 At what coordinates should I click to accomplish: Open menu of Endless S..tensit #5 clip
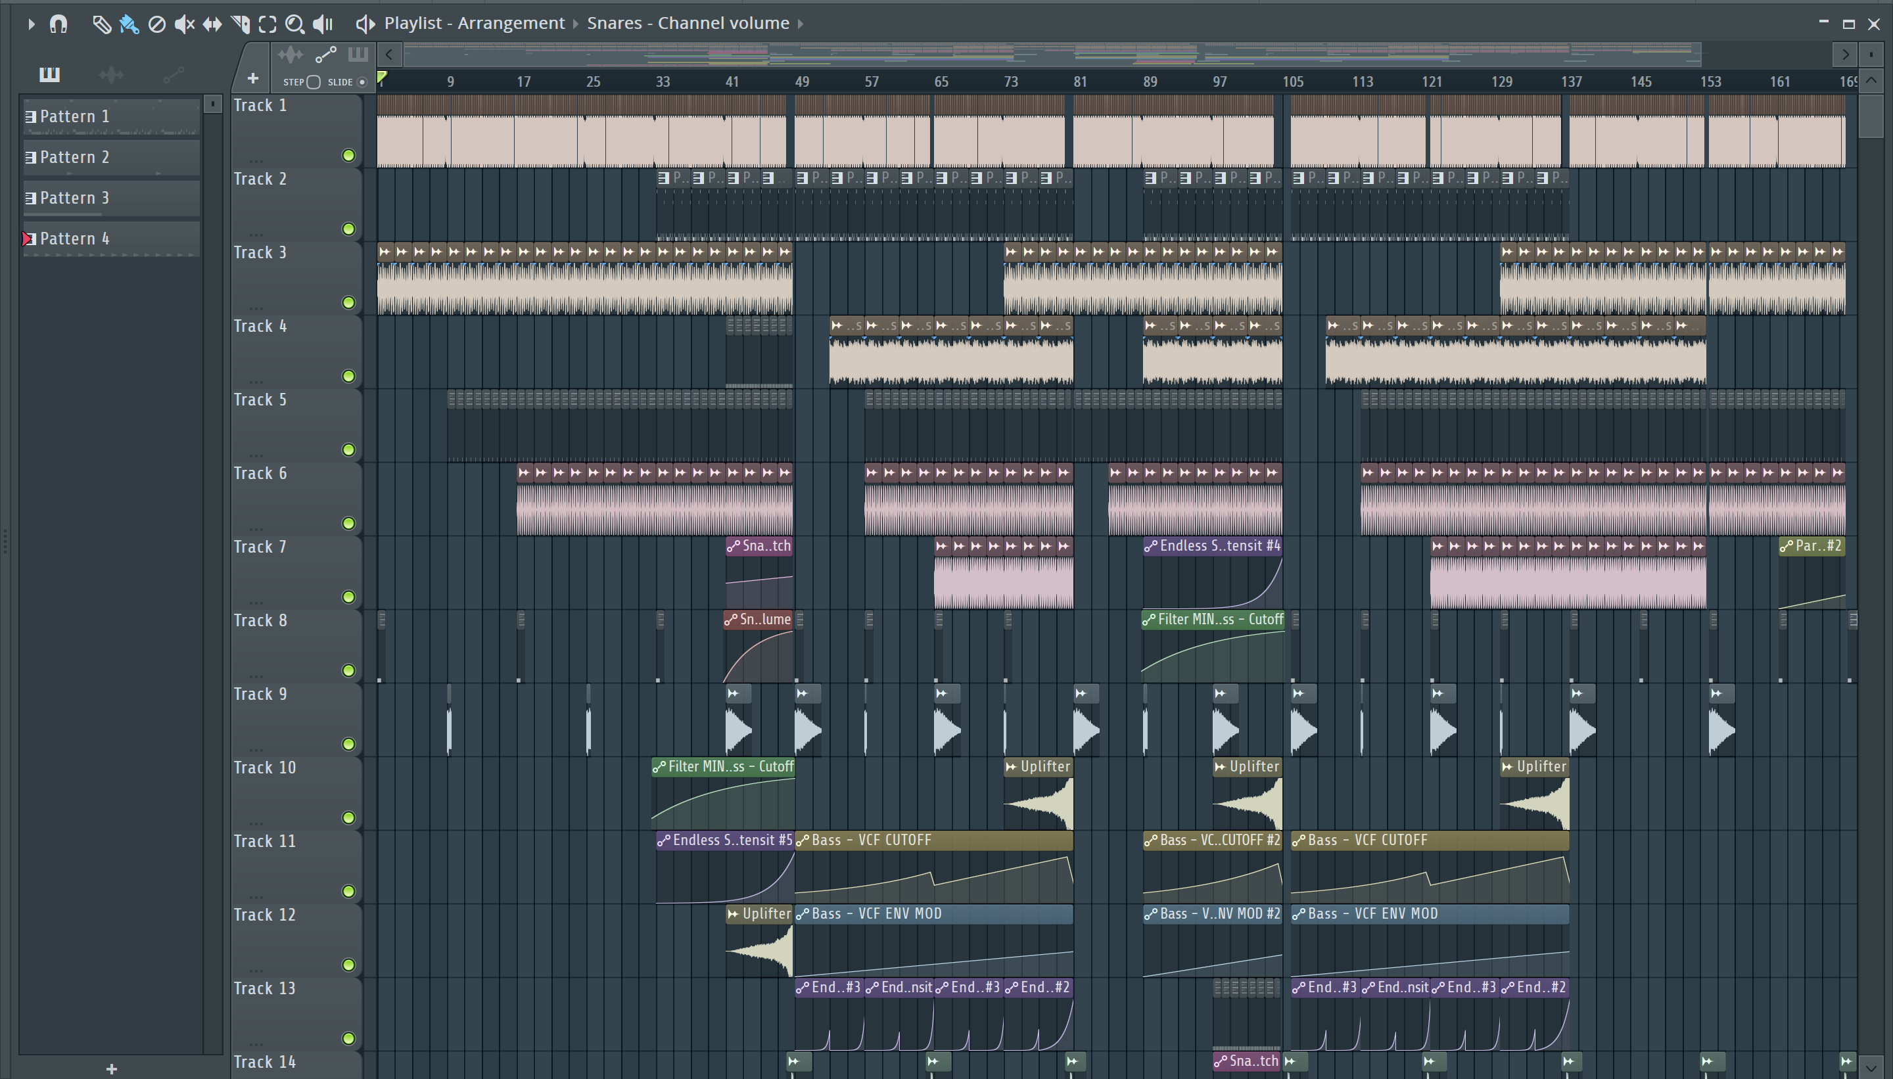tap(664, 840)
